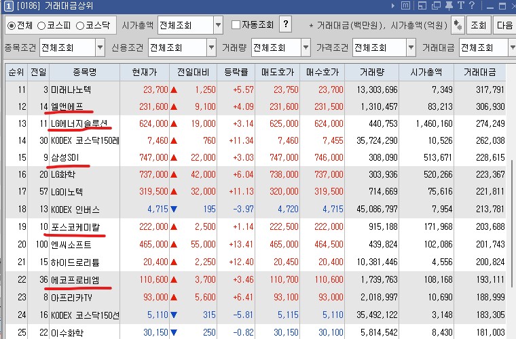Open the 거래량 filter dropdown
The width and height of the screenshot is (516, 339).
pyautogui.click(x=306, y=48)
